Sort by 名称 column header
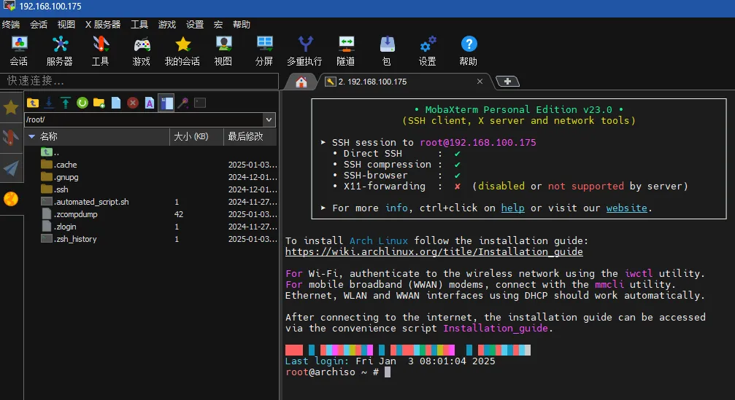The width and height of the screenshot is (735, 400). pos(98,136)
